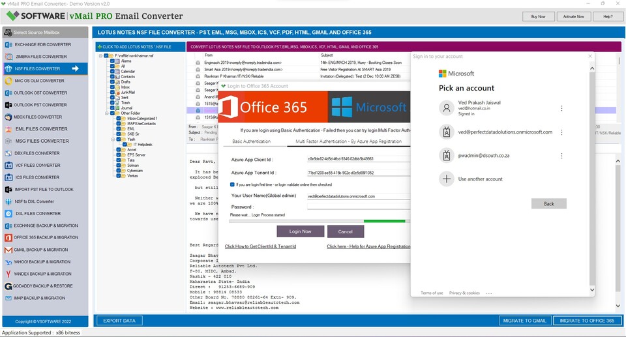The height and width of the screenshot is (337, 626).
Task: Select the Outlook PST Converter icon
Action: (x=8, y=105)
